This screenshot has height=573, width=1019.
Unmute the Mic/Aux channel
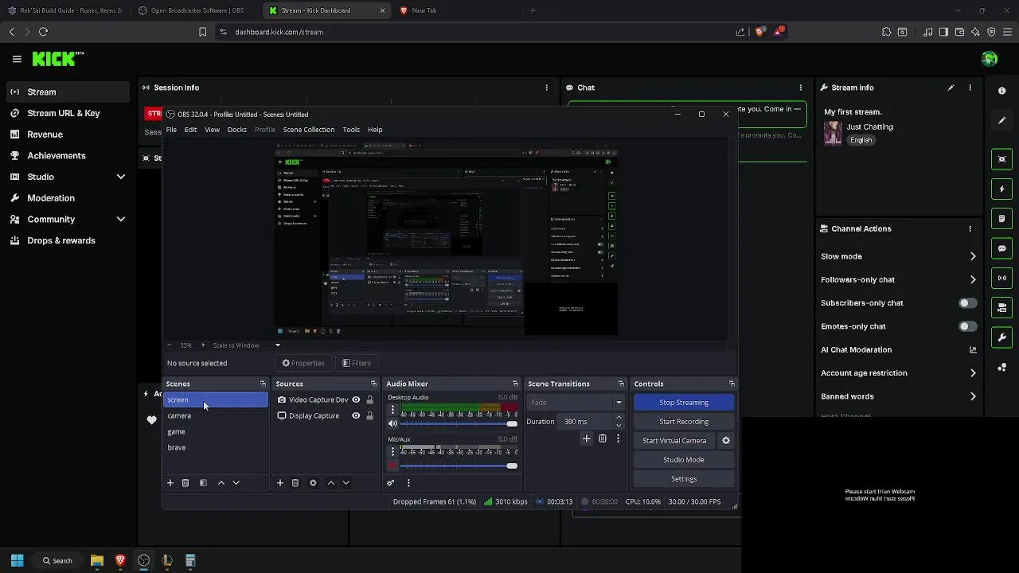point(392,465)
